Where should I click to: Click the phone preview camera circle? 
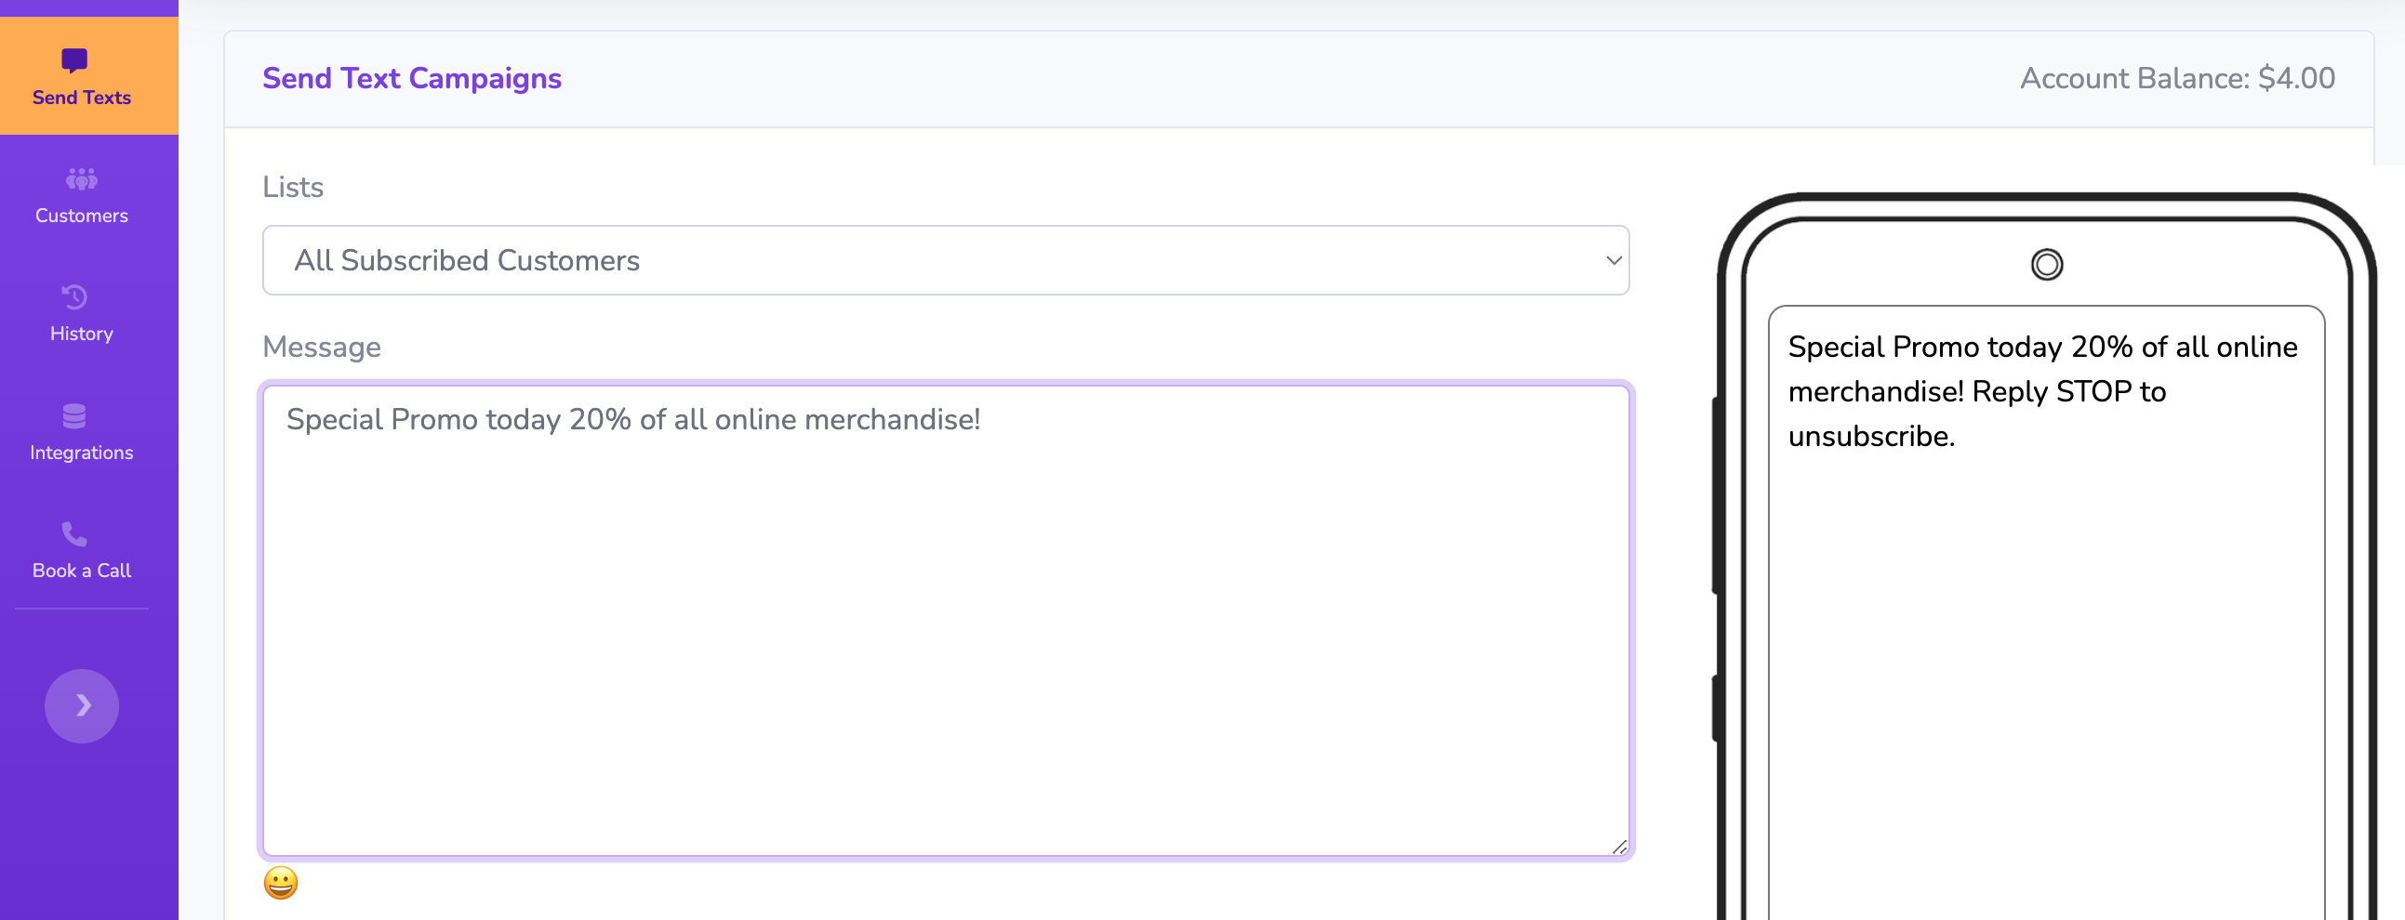(2047, 264)
